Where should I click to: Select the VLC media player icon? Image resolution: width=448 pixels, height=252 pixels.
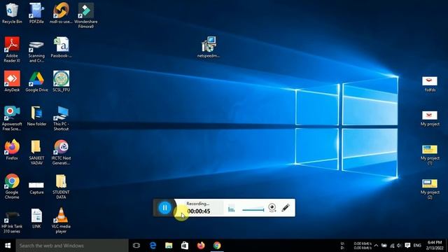pos(61,220)
